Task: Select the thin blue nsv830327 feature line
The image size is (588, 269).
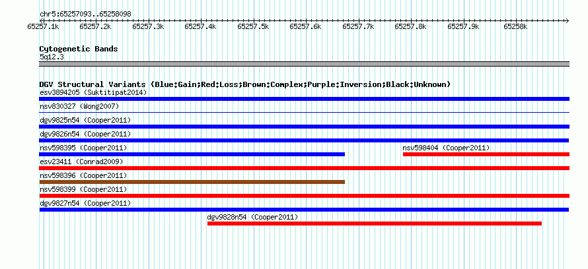Action: click(x=304, y=112)
